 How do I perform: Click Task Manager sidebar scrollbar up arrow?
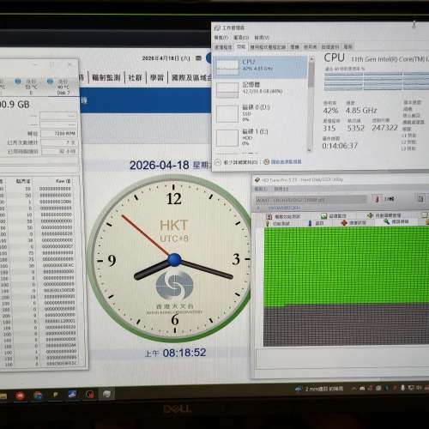point(311,58)
